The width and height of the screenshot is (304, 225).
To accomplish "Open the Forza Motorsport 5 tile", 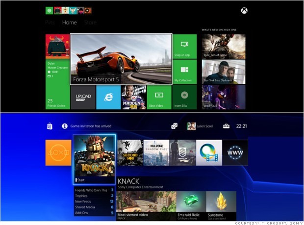I will pos(121,59).
